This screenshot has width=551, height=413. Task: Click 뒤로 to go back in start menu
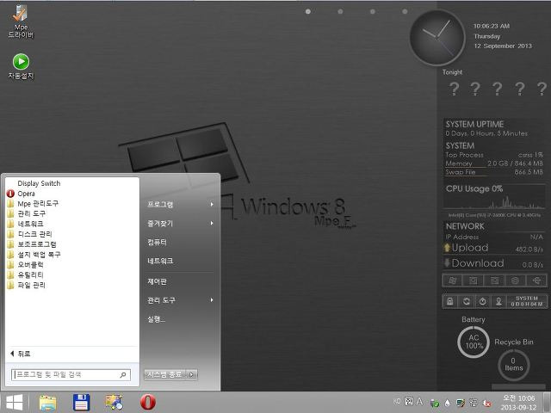tap(20, 354)
